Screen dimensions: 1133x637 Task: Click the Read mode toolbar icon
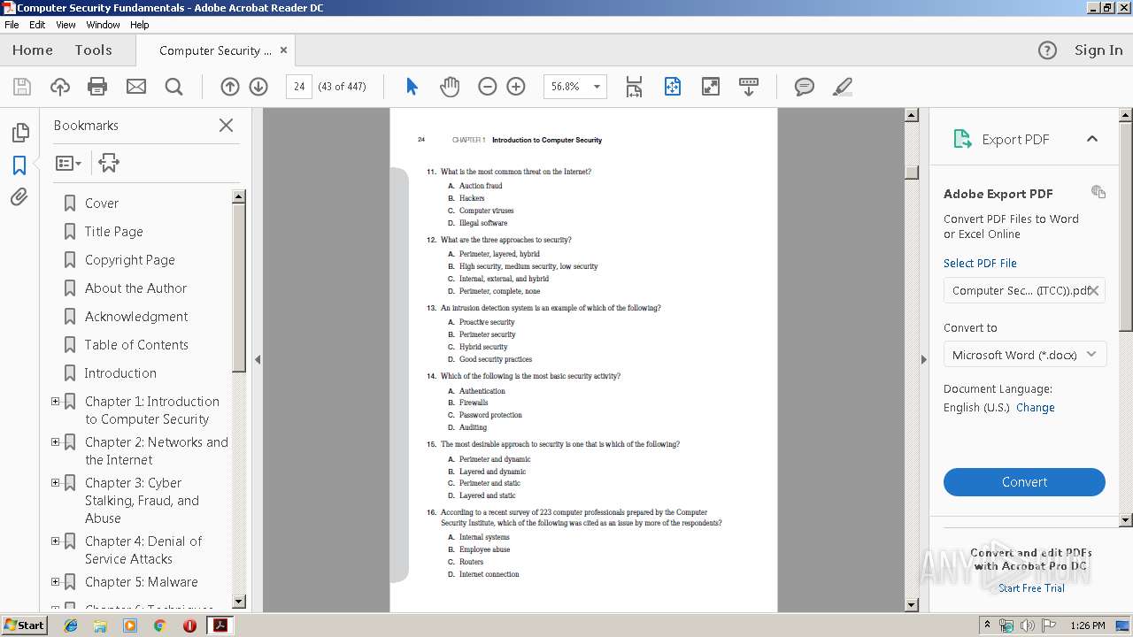point(749,87)
